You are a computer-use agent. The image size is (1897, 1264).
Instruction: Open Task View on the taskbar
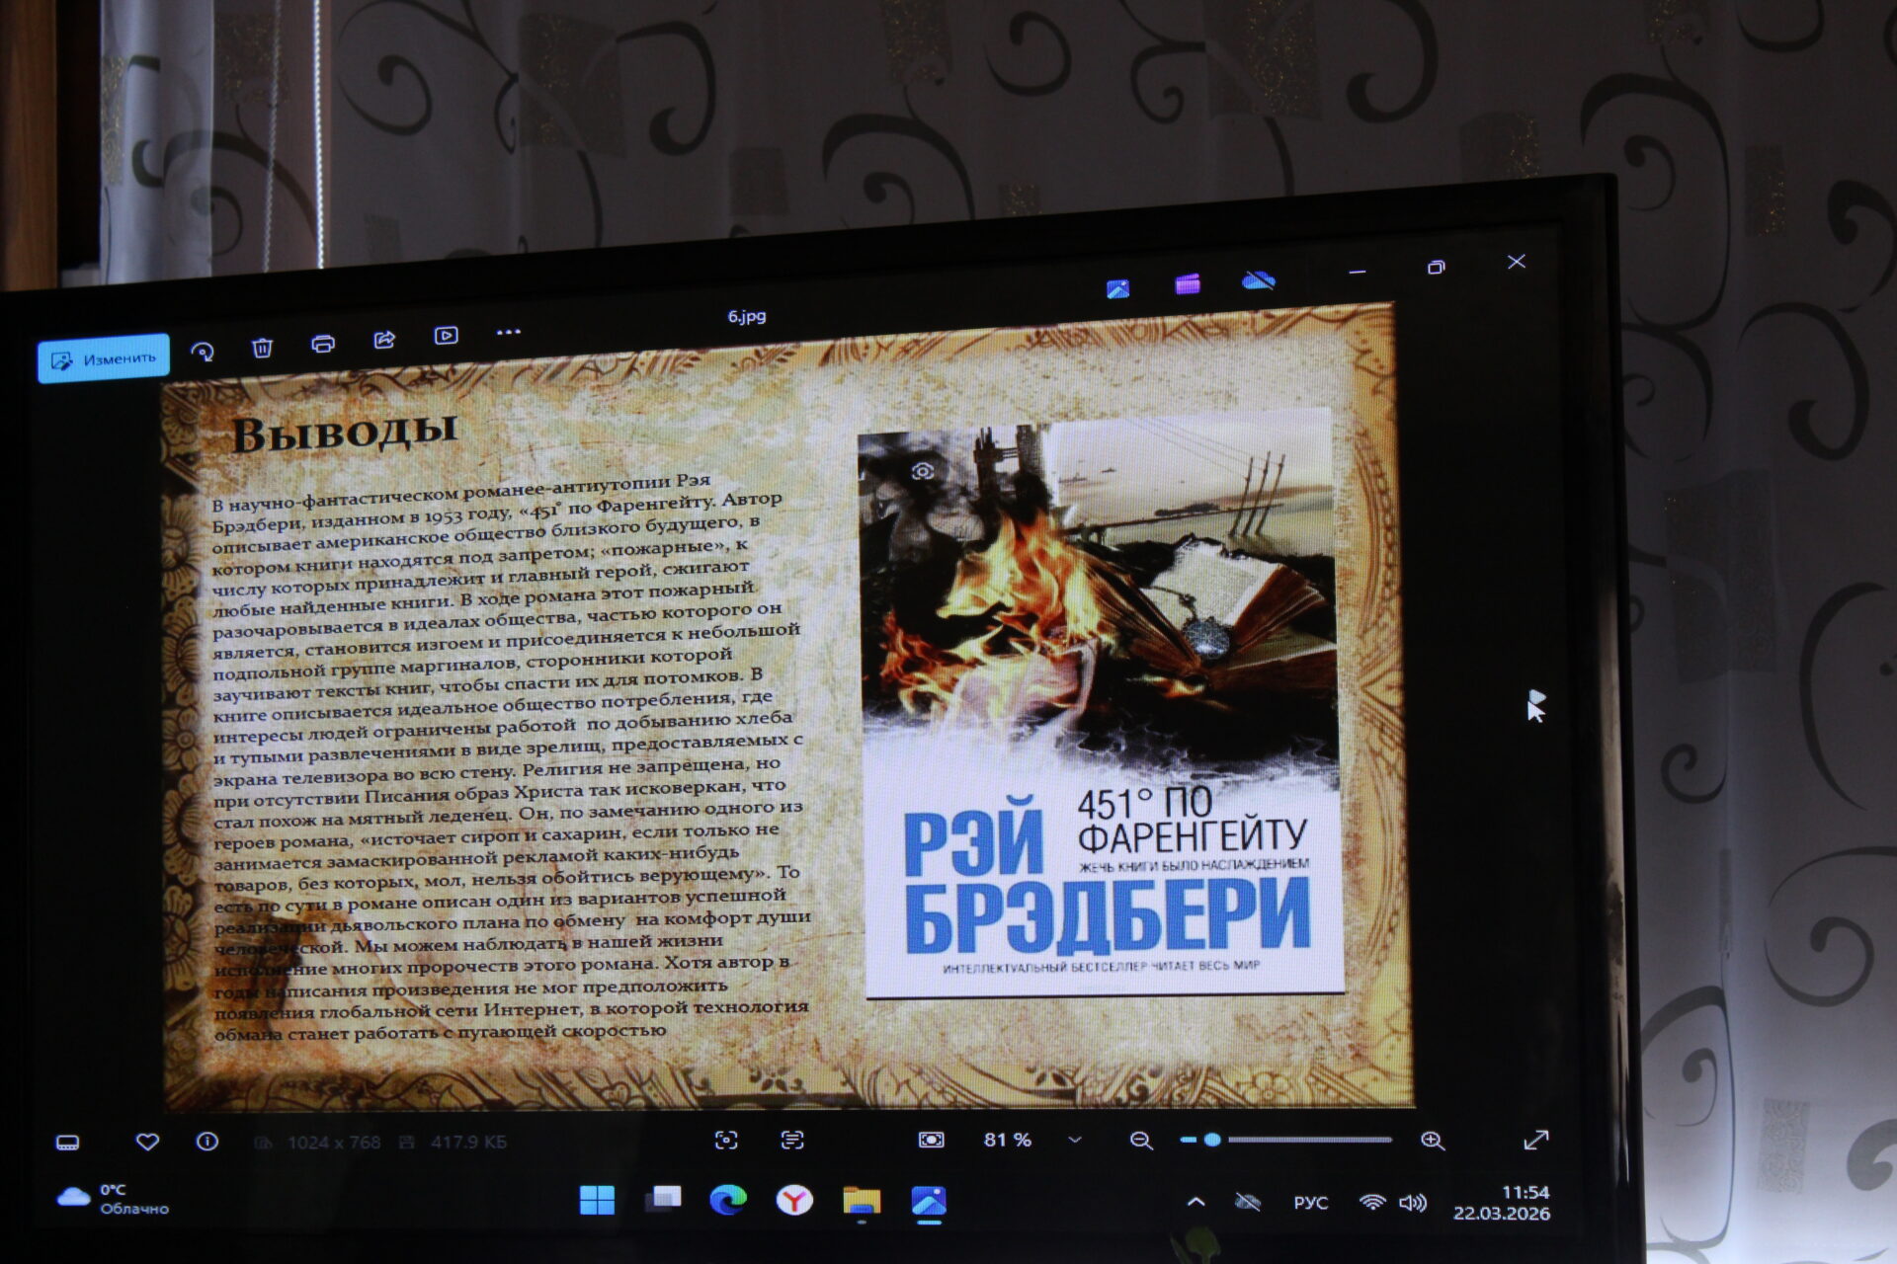click(663, 1200)
